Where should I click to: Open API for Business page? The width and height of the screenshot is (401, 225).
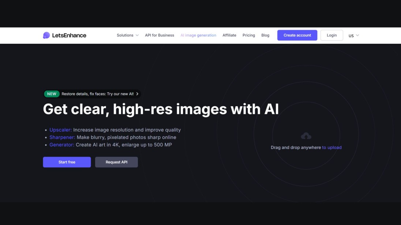[159, 35]
